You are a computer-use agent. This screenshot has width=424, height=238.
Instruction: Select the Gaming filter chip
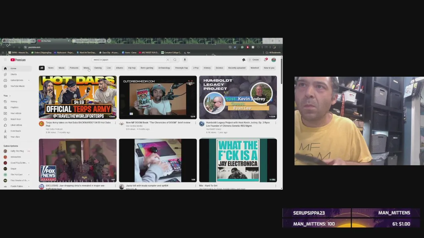click(x=98, y=68)
